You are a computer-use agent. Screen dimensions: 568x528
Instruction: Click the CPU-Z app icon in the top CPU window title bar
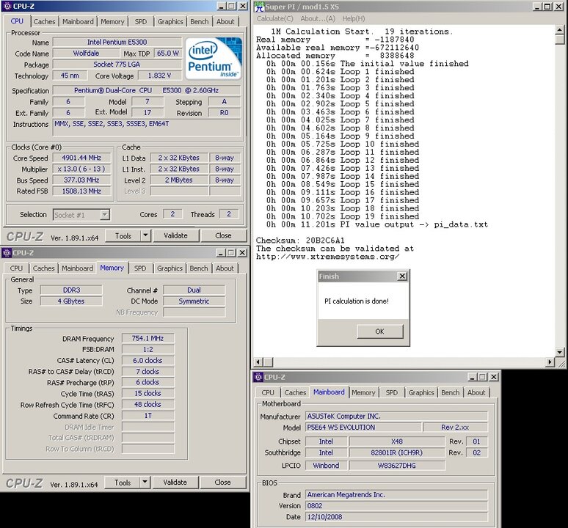(7, 6)
